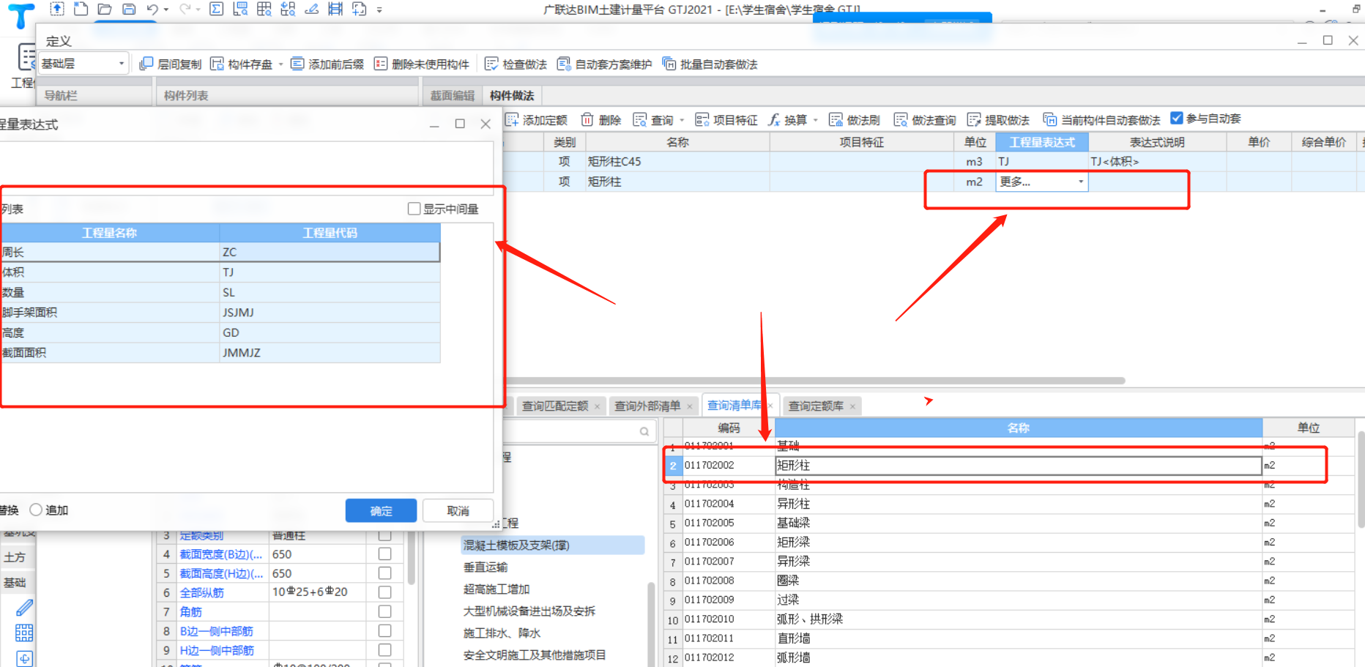Click the TJ expression cell of 矩形柱C45 row
Viewport: 1365px width, 667px height.
coord(1042,161)
